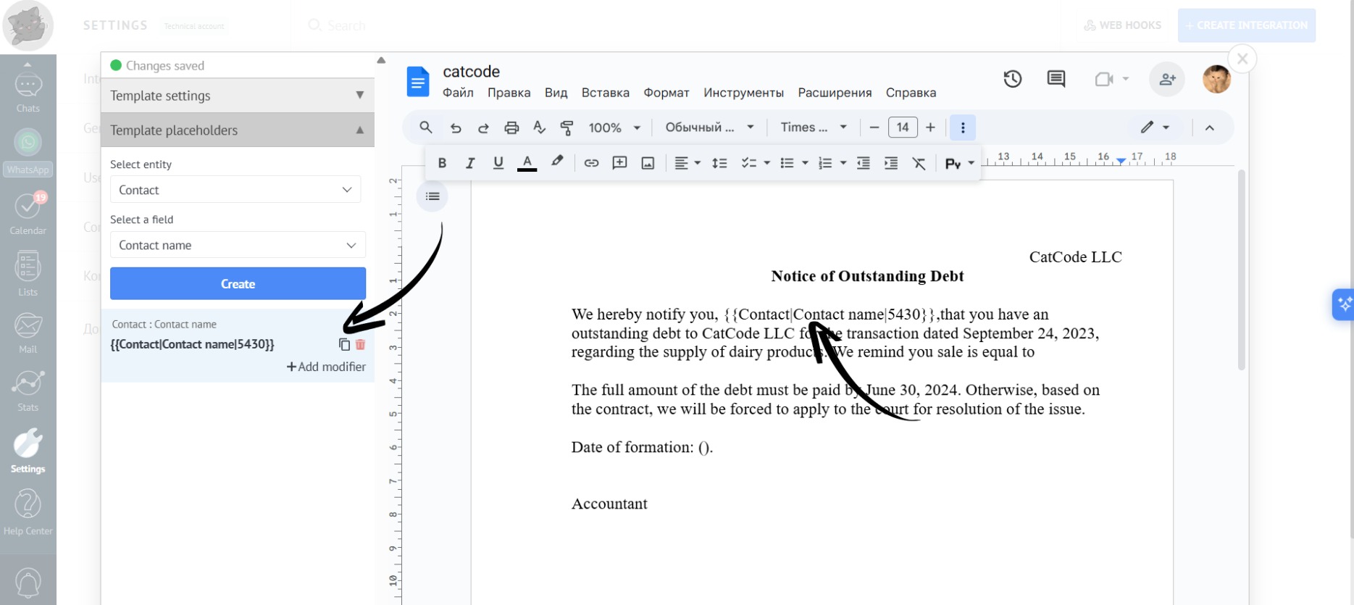Expand the Template settings section
Image resolution: width=1354 pixels, height=605 pixels.
click(x=238, y=96)
